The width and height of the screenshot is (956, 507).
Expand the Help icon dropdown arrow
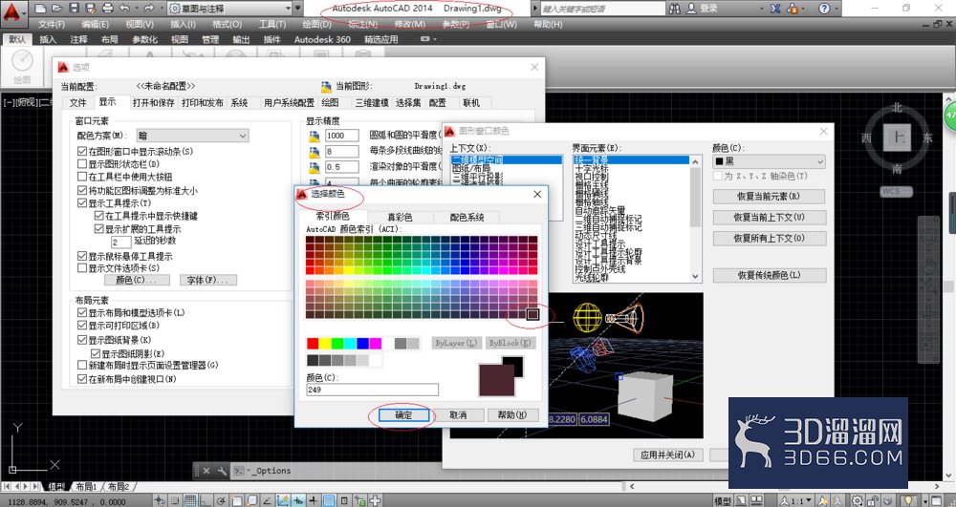pyautogui.click(x=837, y=9)
